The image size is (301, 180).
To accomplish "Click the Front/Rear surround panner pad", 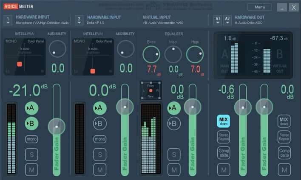I will 150,90.
